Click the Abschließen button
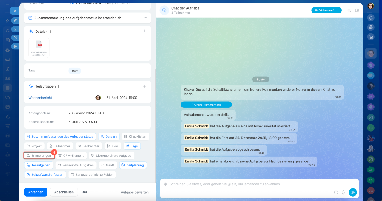 [64, 192]
